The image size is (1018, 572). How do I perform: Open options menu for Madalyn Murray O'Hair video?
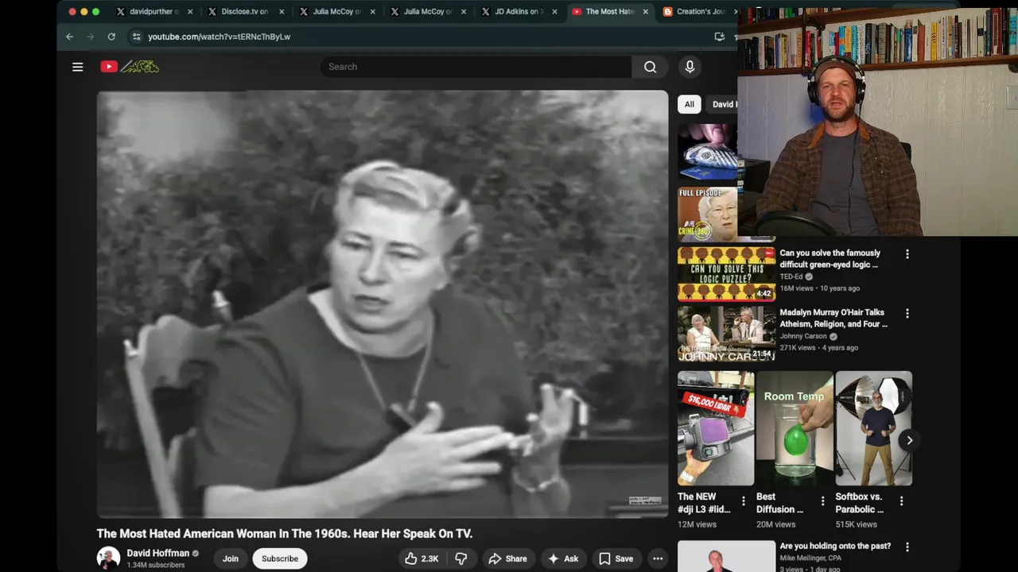coord(907,314)
